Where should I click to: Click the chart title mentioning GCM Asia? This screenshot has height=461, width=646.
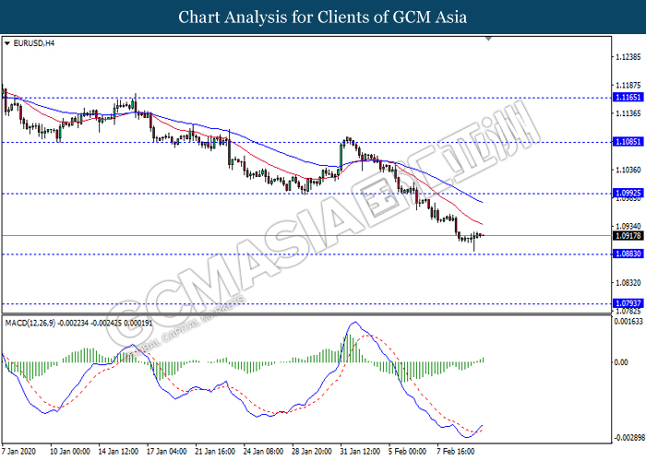(x=322, y=17)
